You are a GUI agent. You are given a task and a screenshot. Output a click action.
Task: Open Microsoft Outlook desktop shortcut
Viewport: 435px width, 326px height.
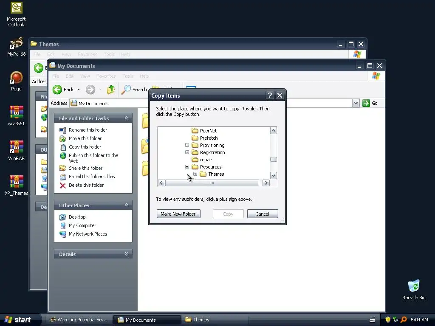point(16,14)
